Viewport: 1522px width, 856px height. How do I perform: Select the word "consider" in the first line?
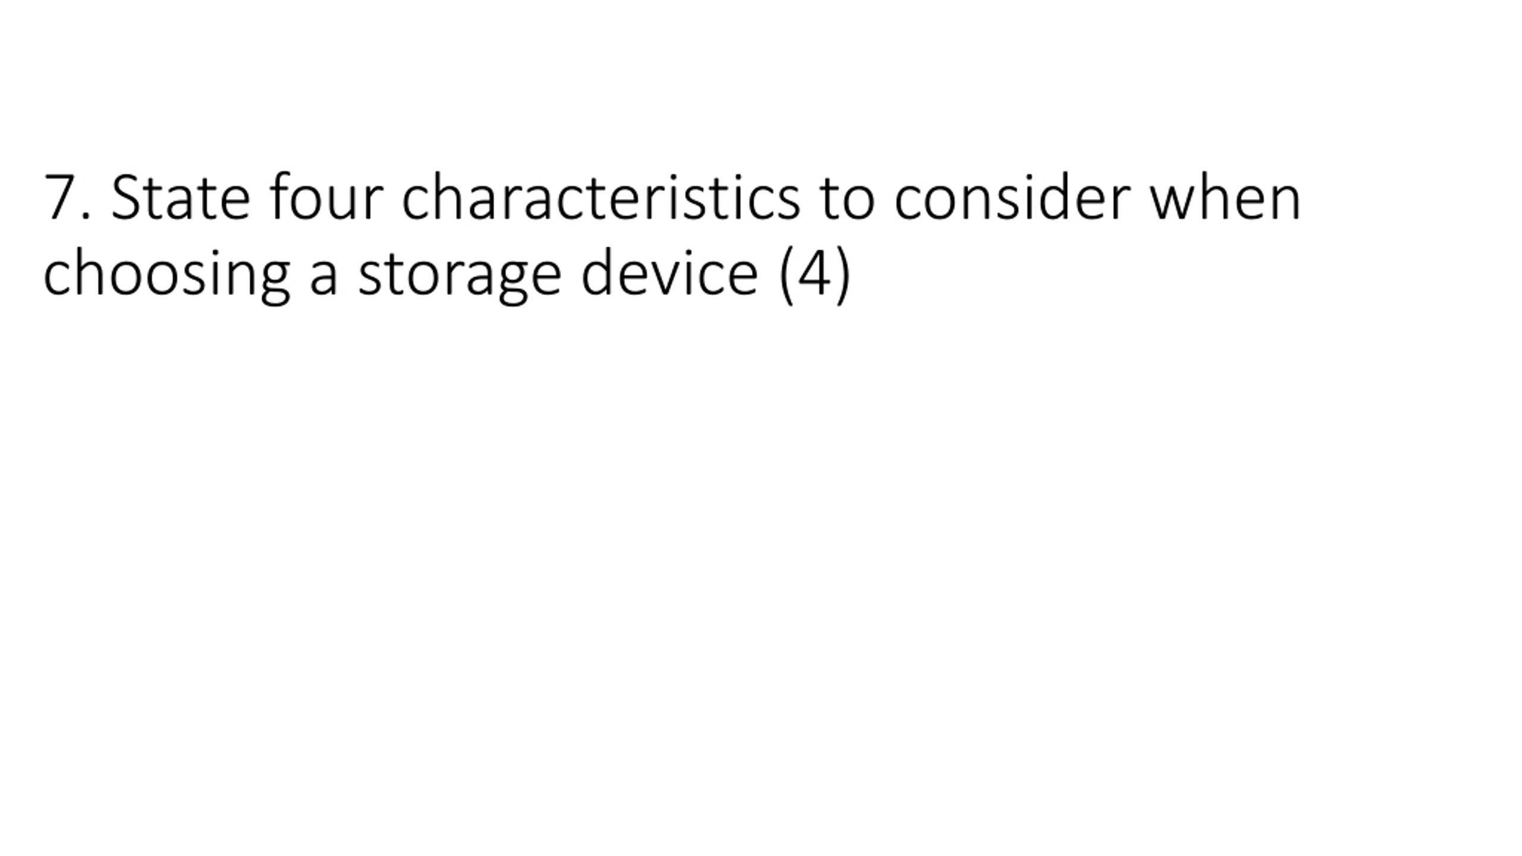(x=1012, y=196)
